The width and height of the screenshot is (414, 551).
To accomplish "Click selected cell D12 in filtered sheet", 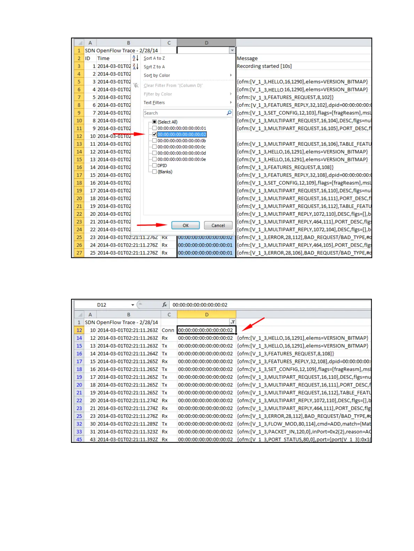I will click(x=206, y=330).
